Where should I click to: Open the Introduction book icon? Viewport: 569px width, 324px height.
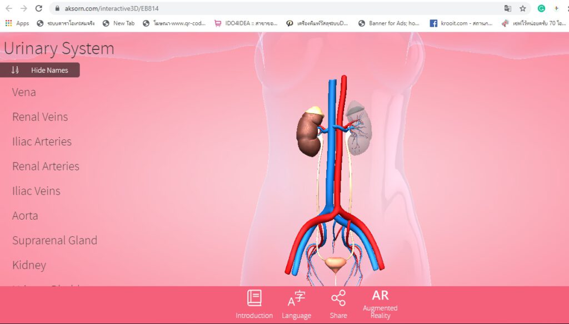tap(254, 298)
